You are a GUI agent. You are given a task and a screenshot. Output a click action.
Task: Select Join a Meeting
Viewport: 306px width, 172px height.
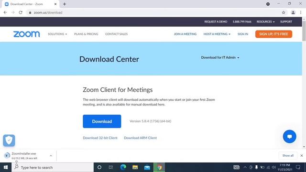[185, 34]
